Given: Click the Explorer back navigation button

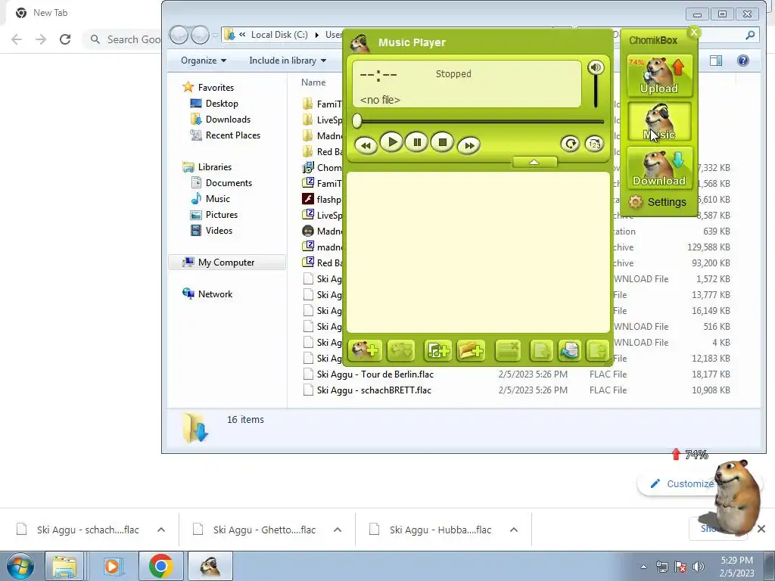Looking at the screenshot, I should tap(179, 35).
